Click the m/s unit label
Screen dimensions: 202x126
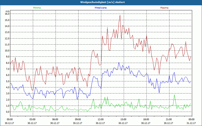pos(8,11)
